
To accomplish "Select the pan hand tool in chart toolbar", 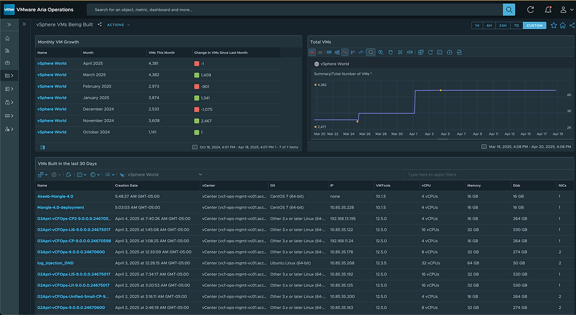I will pyautogui.click(x=390, y=52).
